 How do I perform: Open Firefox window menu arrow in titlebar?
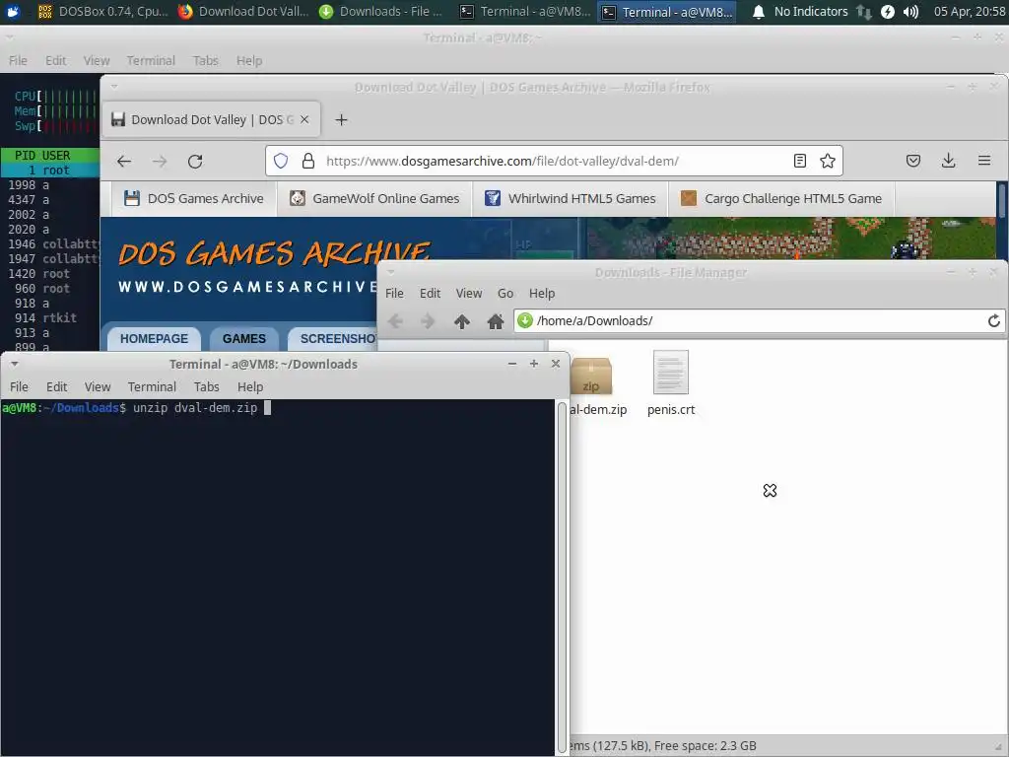tap(114, 87)
